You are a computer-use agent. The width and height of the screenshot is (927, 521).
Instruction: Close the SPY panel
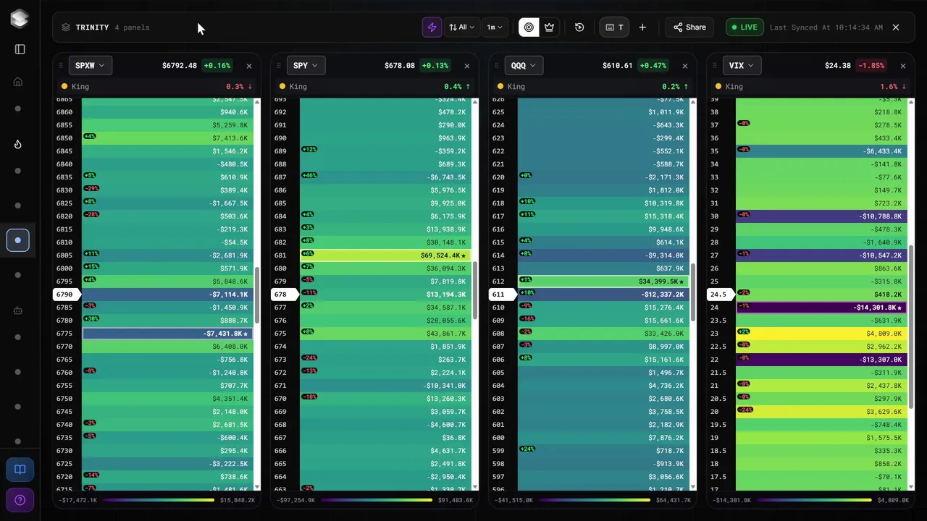pos(467,66)
